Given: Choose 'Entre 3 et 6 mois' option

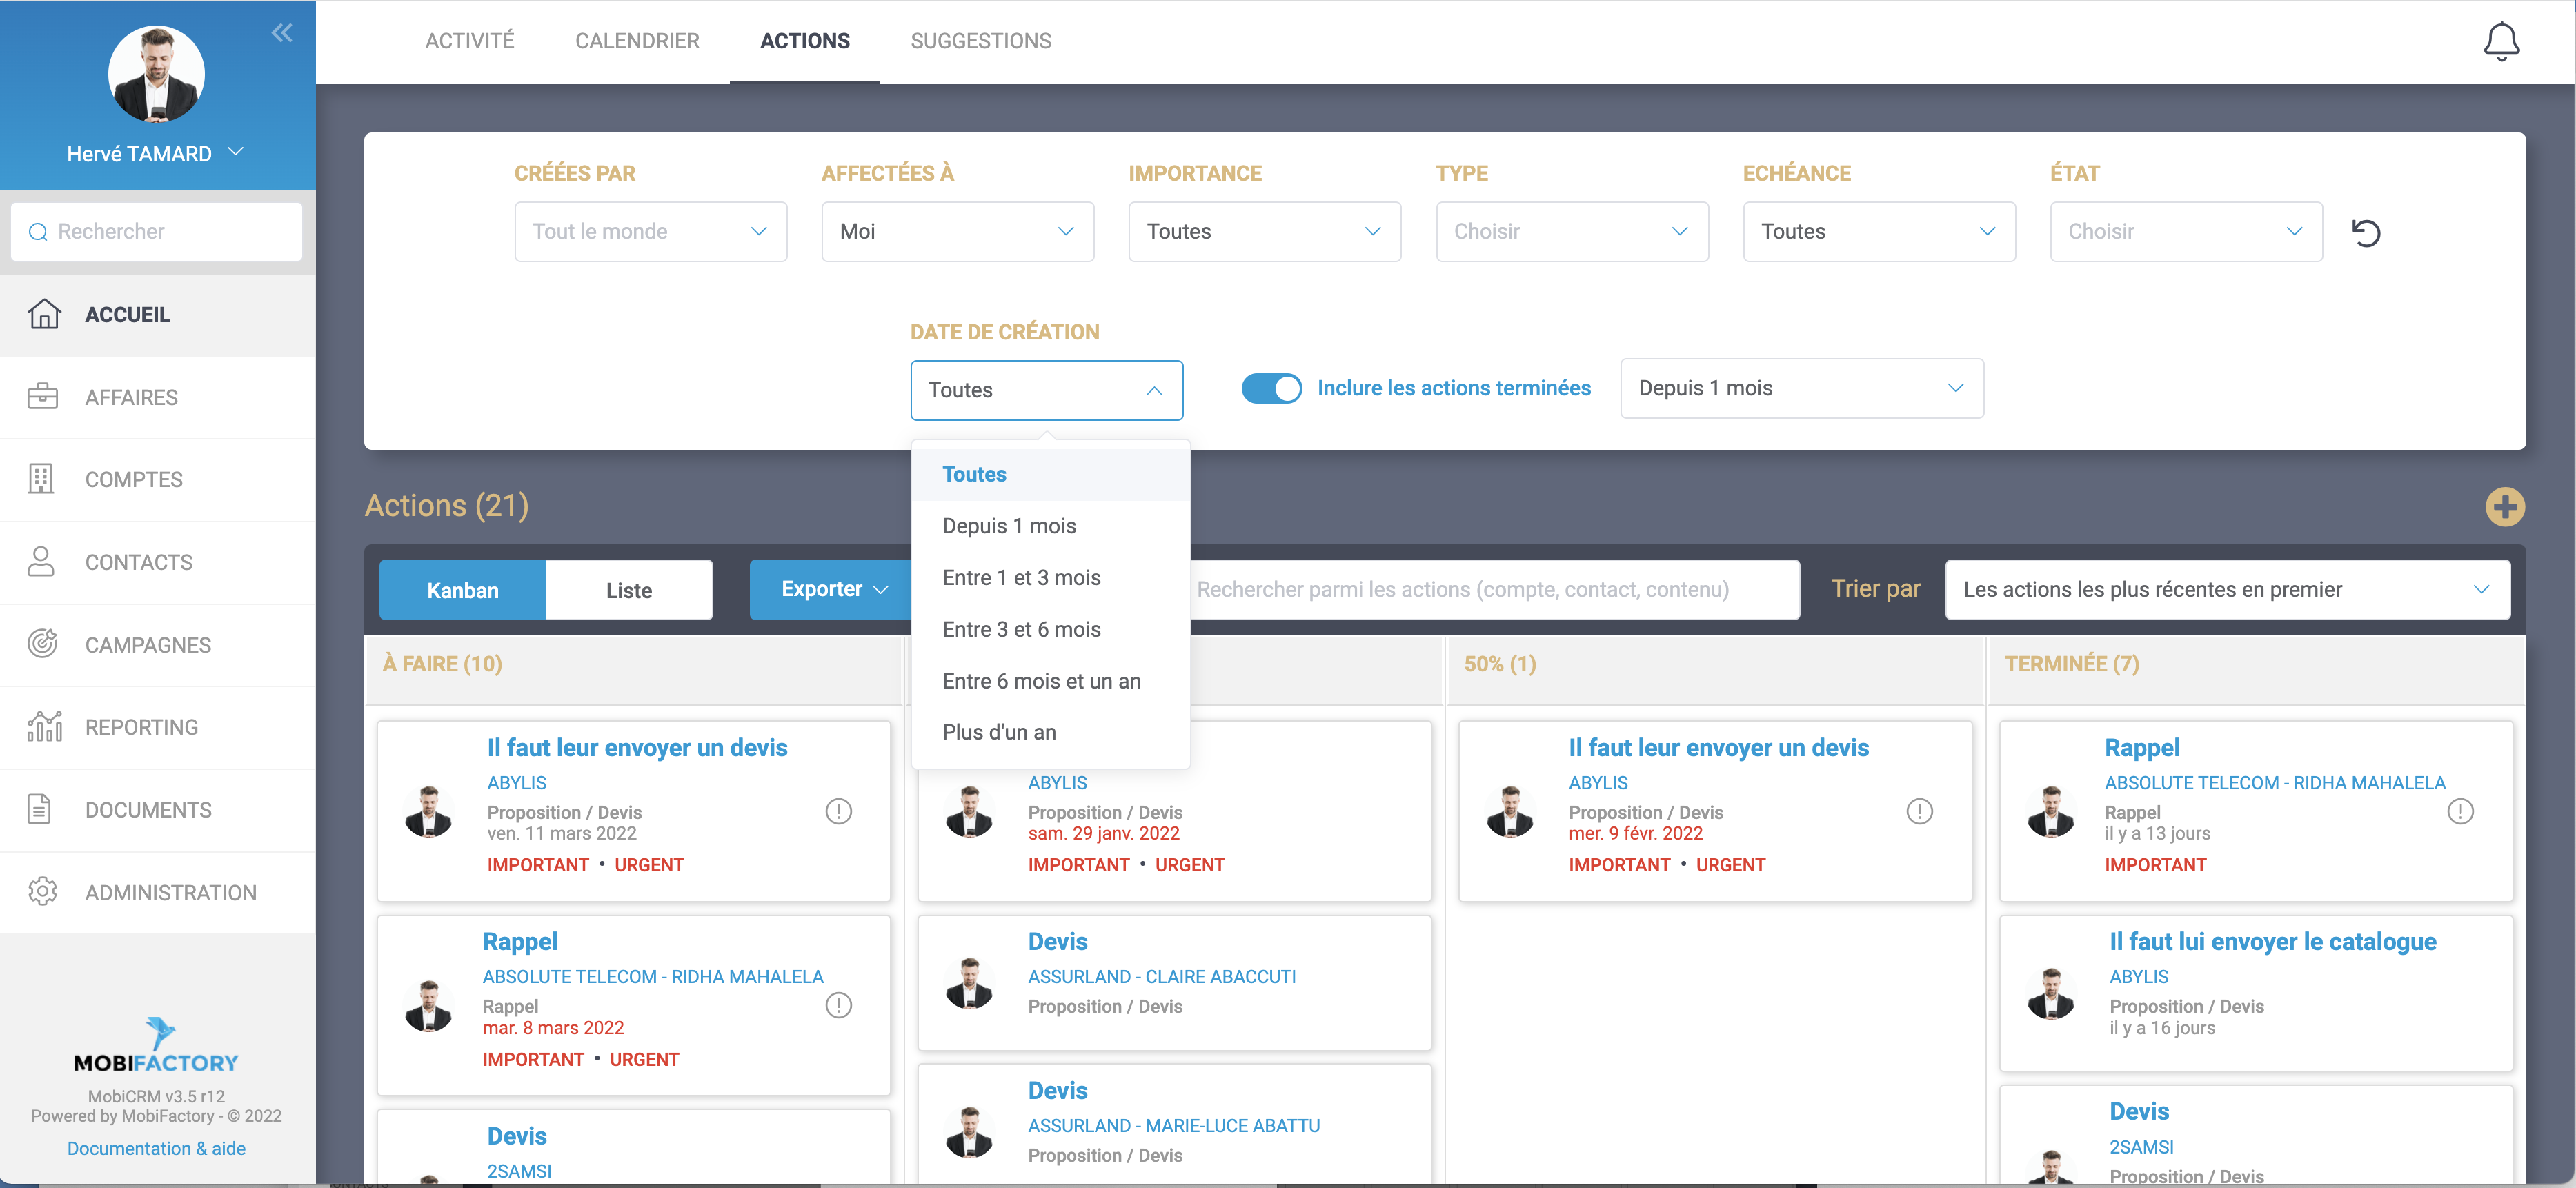Looking at the screenshot, I should 1021,629.
